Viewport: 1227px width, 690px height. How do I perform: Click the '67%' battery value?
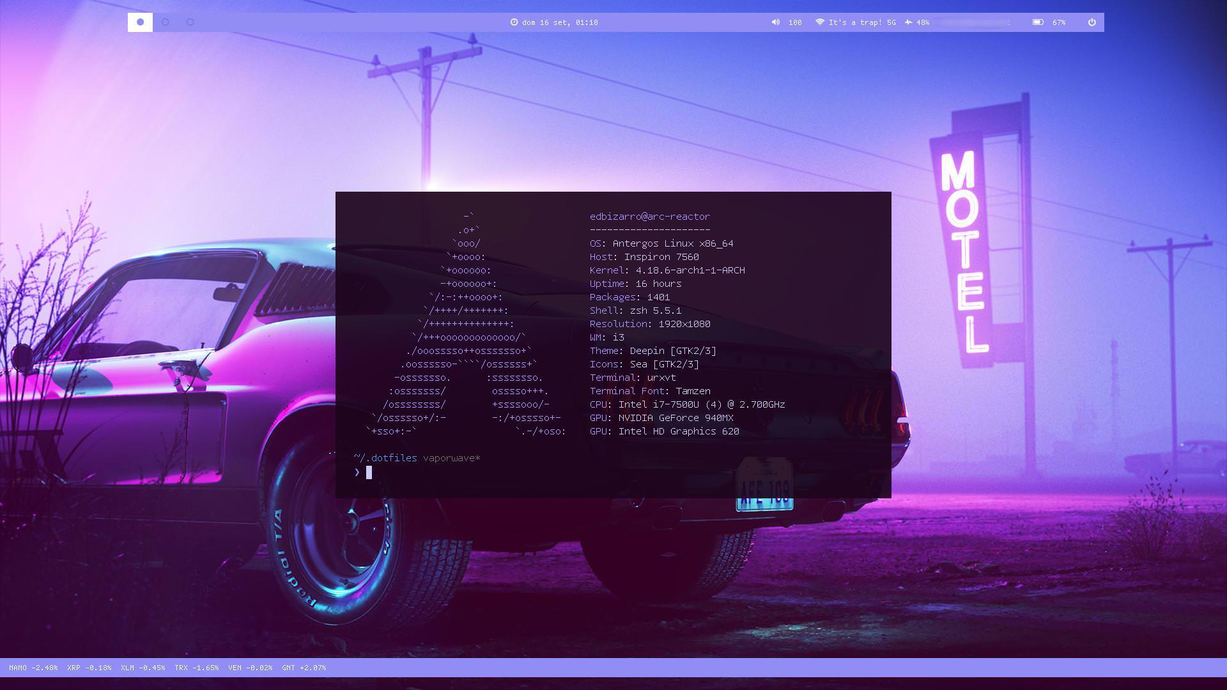(x=1059, y=22)
